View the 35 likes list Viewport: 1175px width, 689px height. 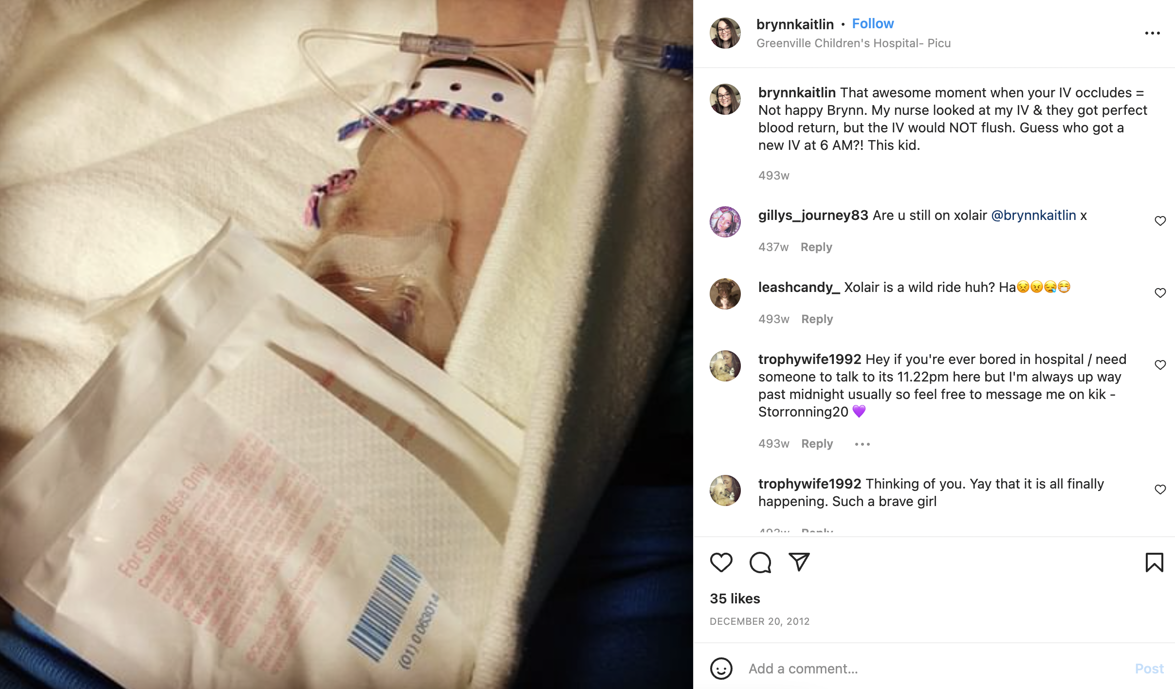coord(734,598)
